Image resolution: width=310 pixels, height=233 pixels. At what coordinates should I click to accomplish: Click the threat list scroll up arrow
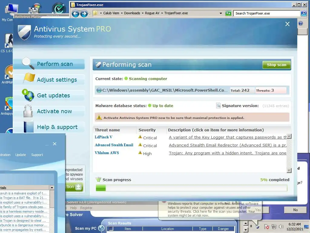[x=289, y=136]
